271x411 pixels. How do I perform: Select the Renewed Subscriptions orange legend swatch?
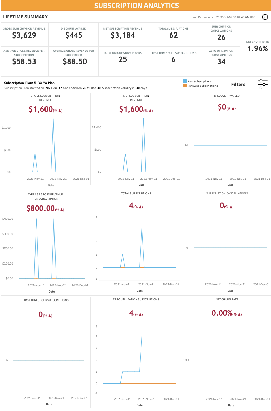click(185, 86)
